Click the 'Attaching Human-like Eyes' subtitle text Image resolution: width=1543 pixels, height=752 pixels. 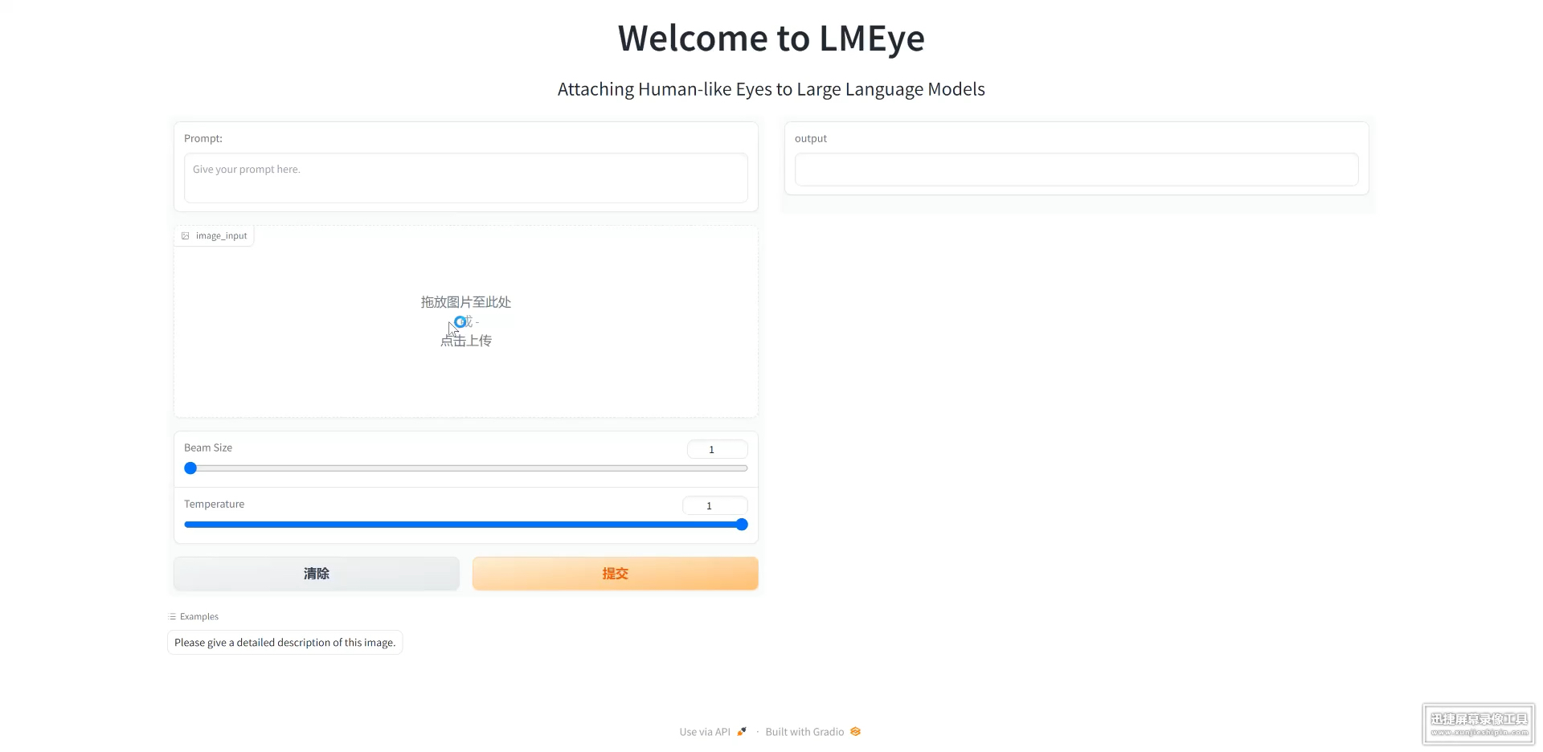[771, 89]
